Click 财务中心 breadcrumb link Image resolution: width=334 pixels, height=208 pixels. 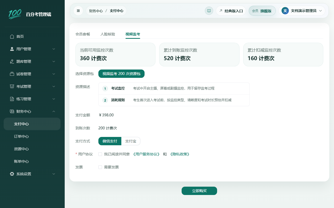(x=96, y=11)
